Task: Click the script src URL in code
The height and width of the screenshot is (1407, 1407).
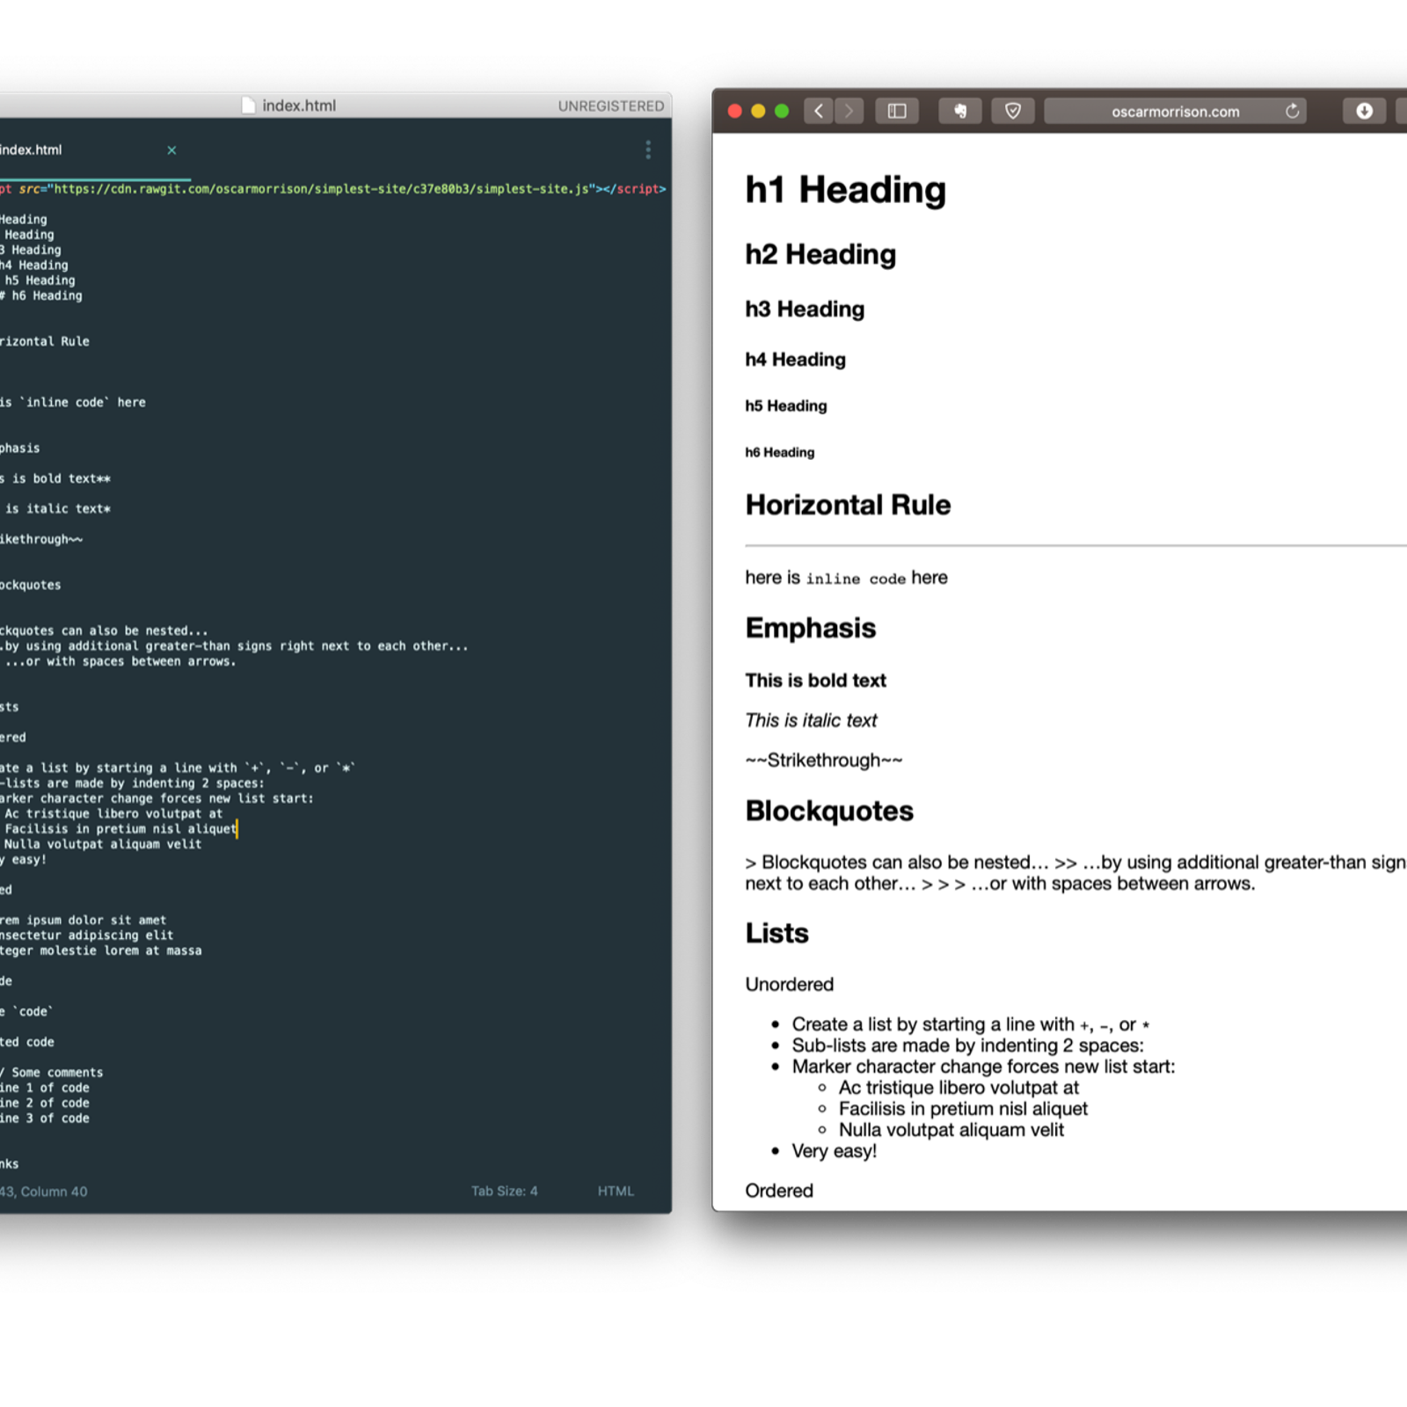Action: (x=321, y=189)
